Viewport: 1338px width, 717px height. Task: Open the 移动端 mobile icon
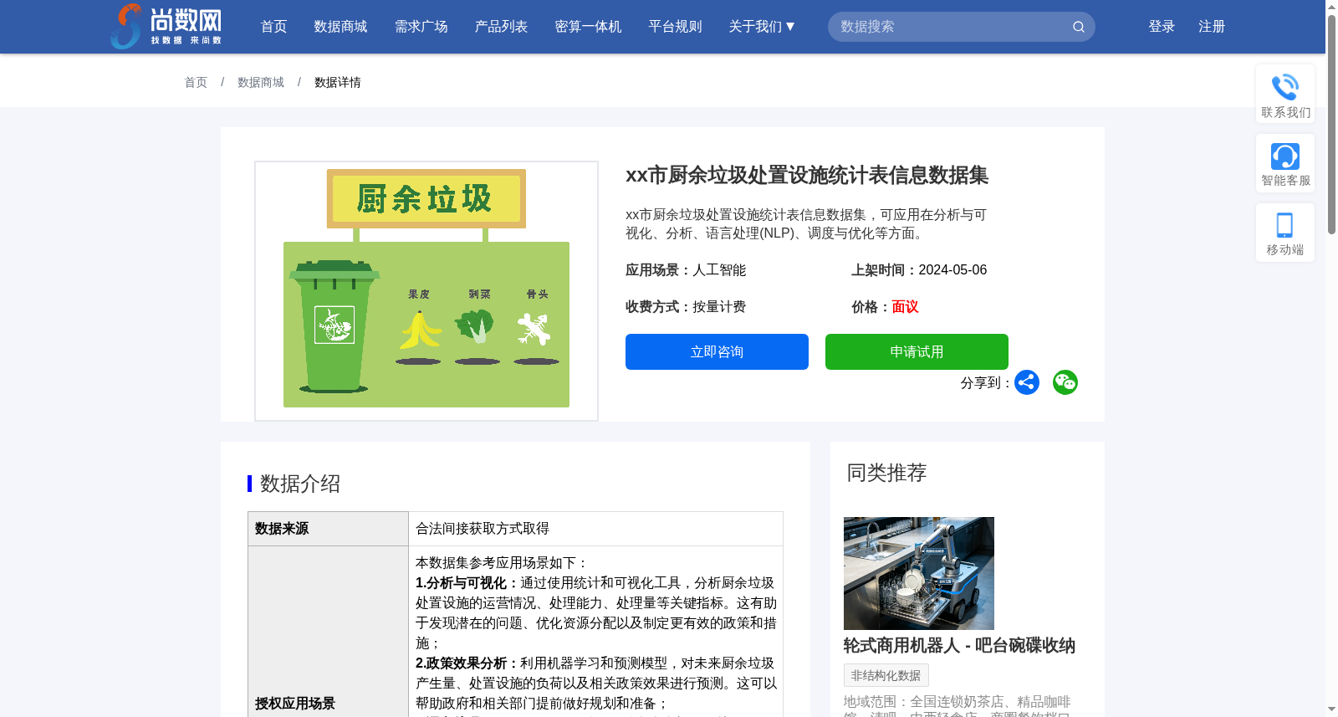[x=1285, y=225]
